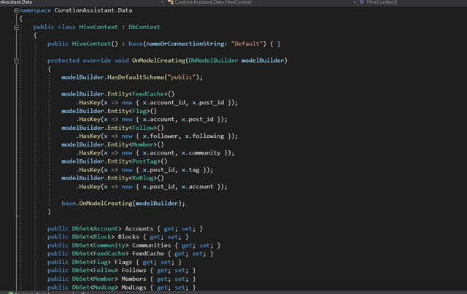Click the x.follower key property
Screen dimensions: 467x294
[161, 136]
